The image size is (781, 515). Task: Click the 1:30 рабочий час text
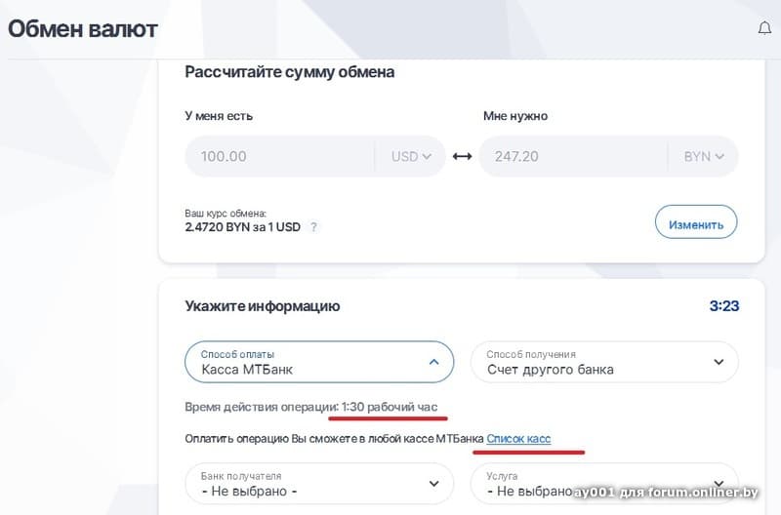click(x=390, y=406)
